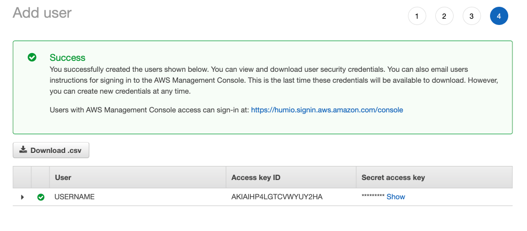
Task: Expand the USERNAME row details
Action: (x=22, y=197)
